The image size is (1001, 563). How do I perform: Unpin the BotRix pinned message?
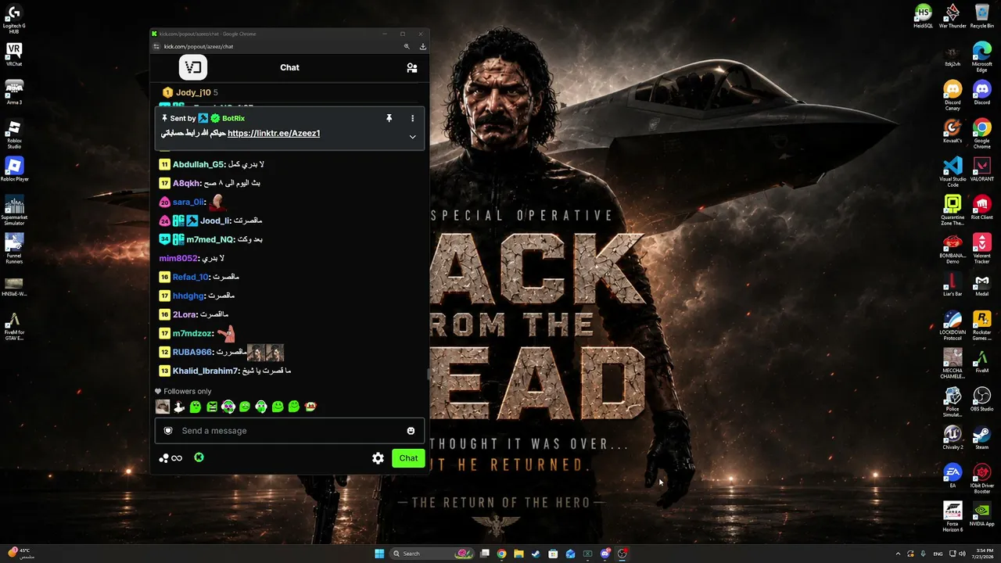click(x=389, y=118)
